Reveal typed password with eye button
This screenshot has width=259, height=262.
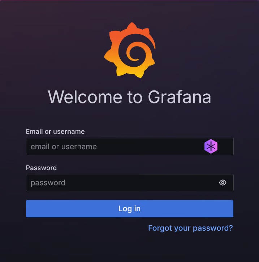tap(223, 183)
